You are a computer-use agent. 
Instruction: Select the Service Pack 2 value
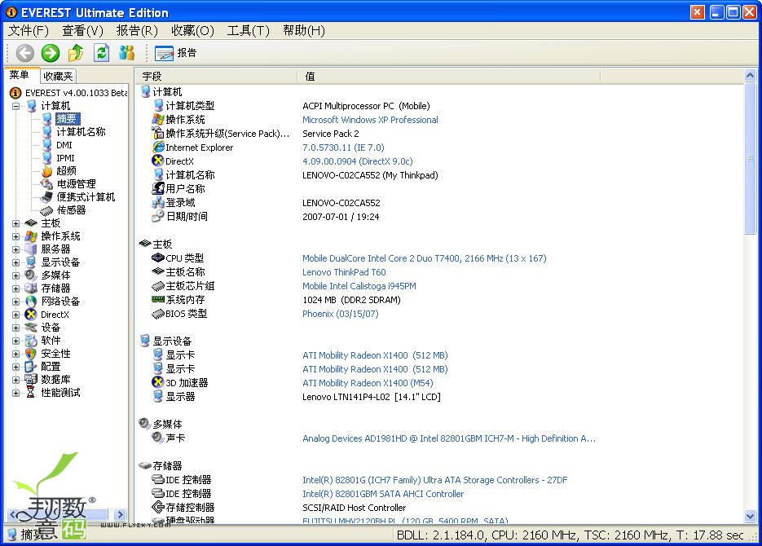[x=330, y=134]
